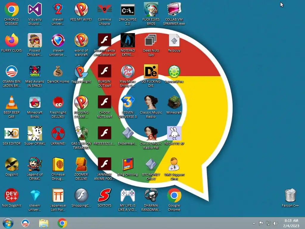Launch the world of warcraft shortcut
The width and height of the screenshot is (305, 229).
[x=81, y=40]
